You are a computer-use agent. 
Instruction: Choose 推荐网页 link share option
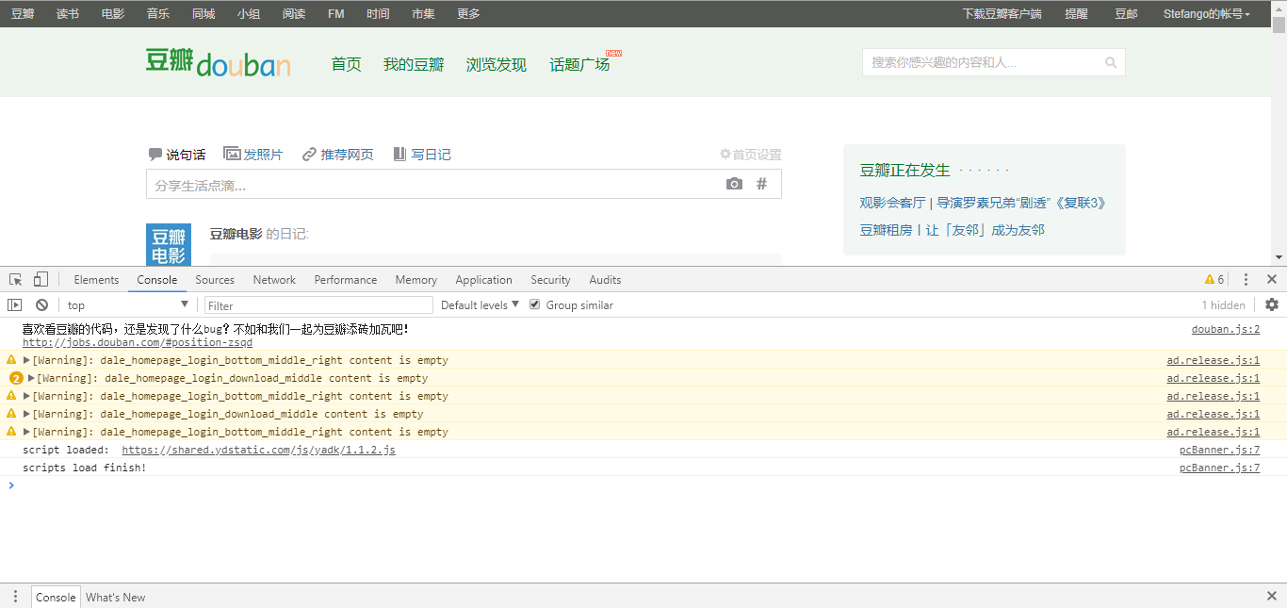[337, 155]
